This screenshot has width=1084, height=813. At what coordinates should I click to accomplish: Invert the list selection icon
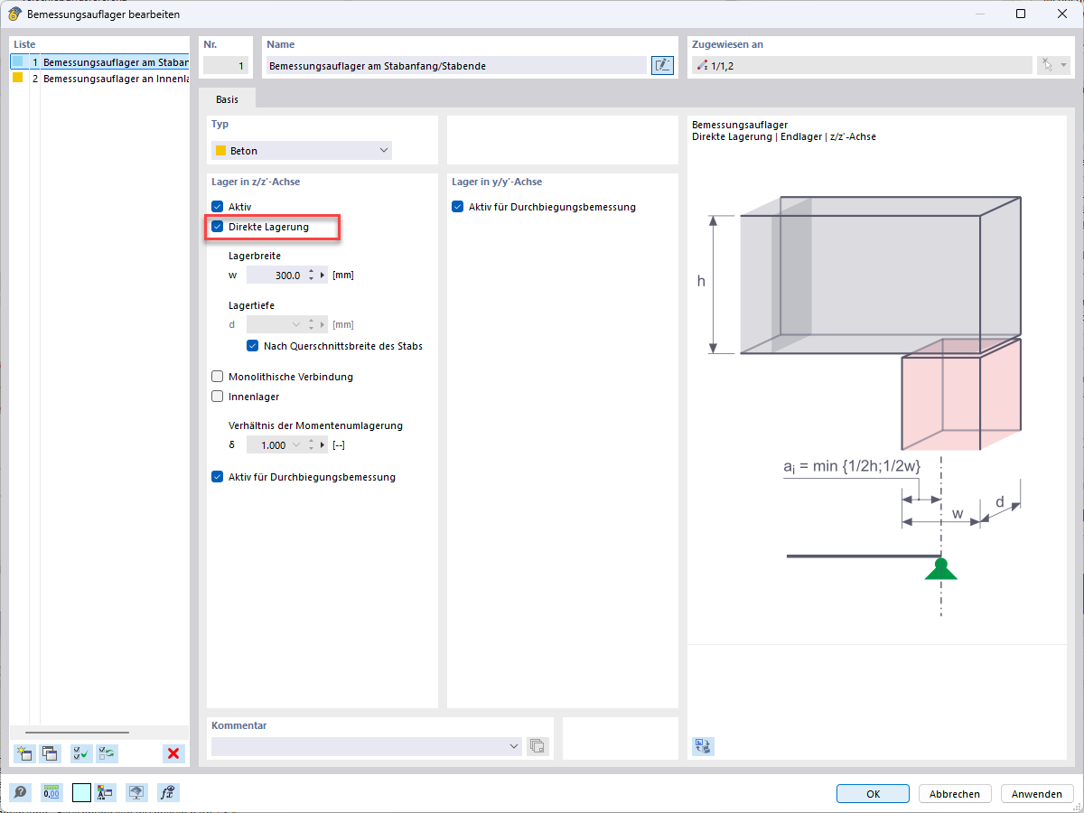click(x=107, y=753)
